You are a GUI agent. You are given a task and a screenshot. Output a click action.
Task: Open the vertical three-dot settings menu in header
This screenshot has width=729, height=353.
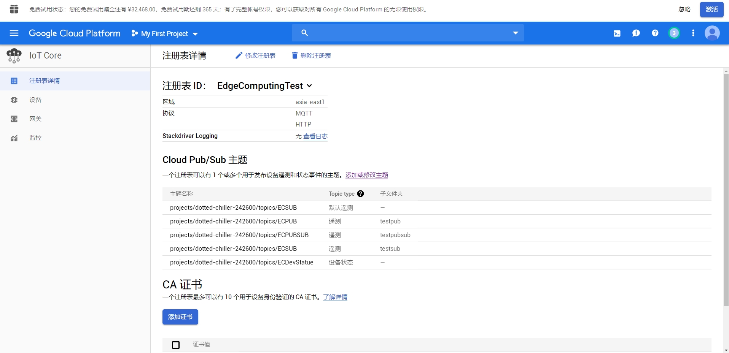tap(693, 33)
